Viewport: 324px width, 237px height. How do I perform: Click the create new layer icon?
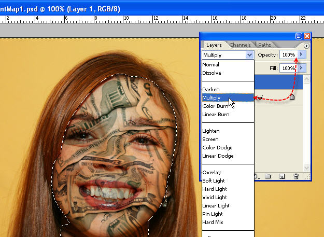(282, 176)
